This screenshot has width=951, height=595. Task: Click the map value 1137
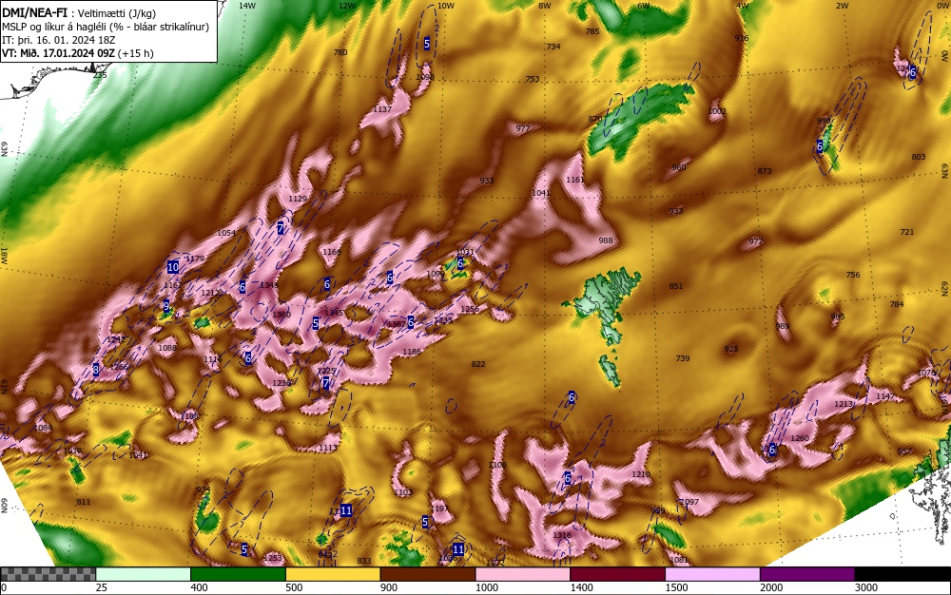coord(382,109)
